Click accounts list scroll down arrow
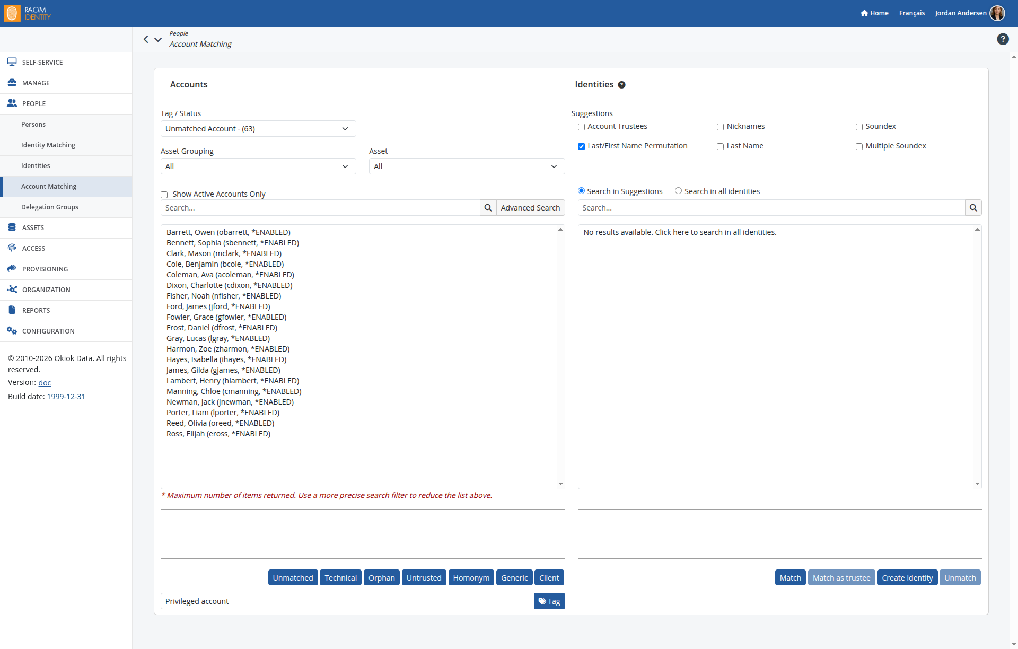 [x=560, y=484]
